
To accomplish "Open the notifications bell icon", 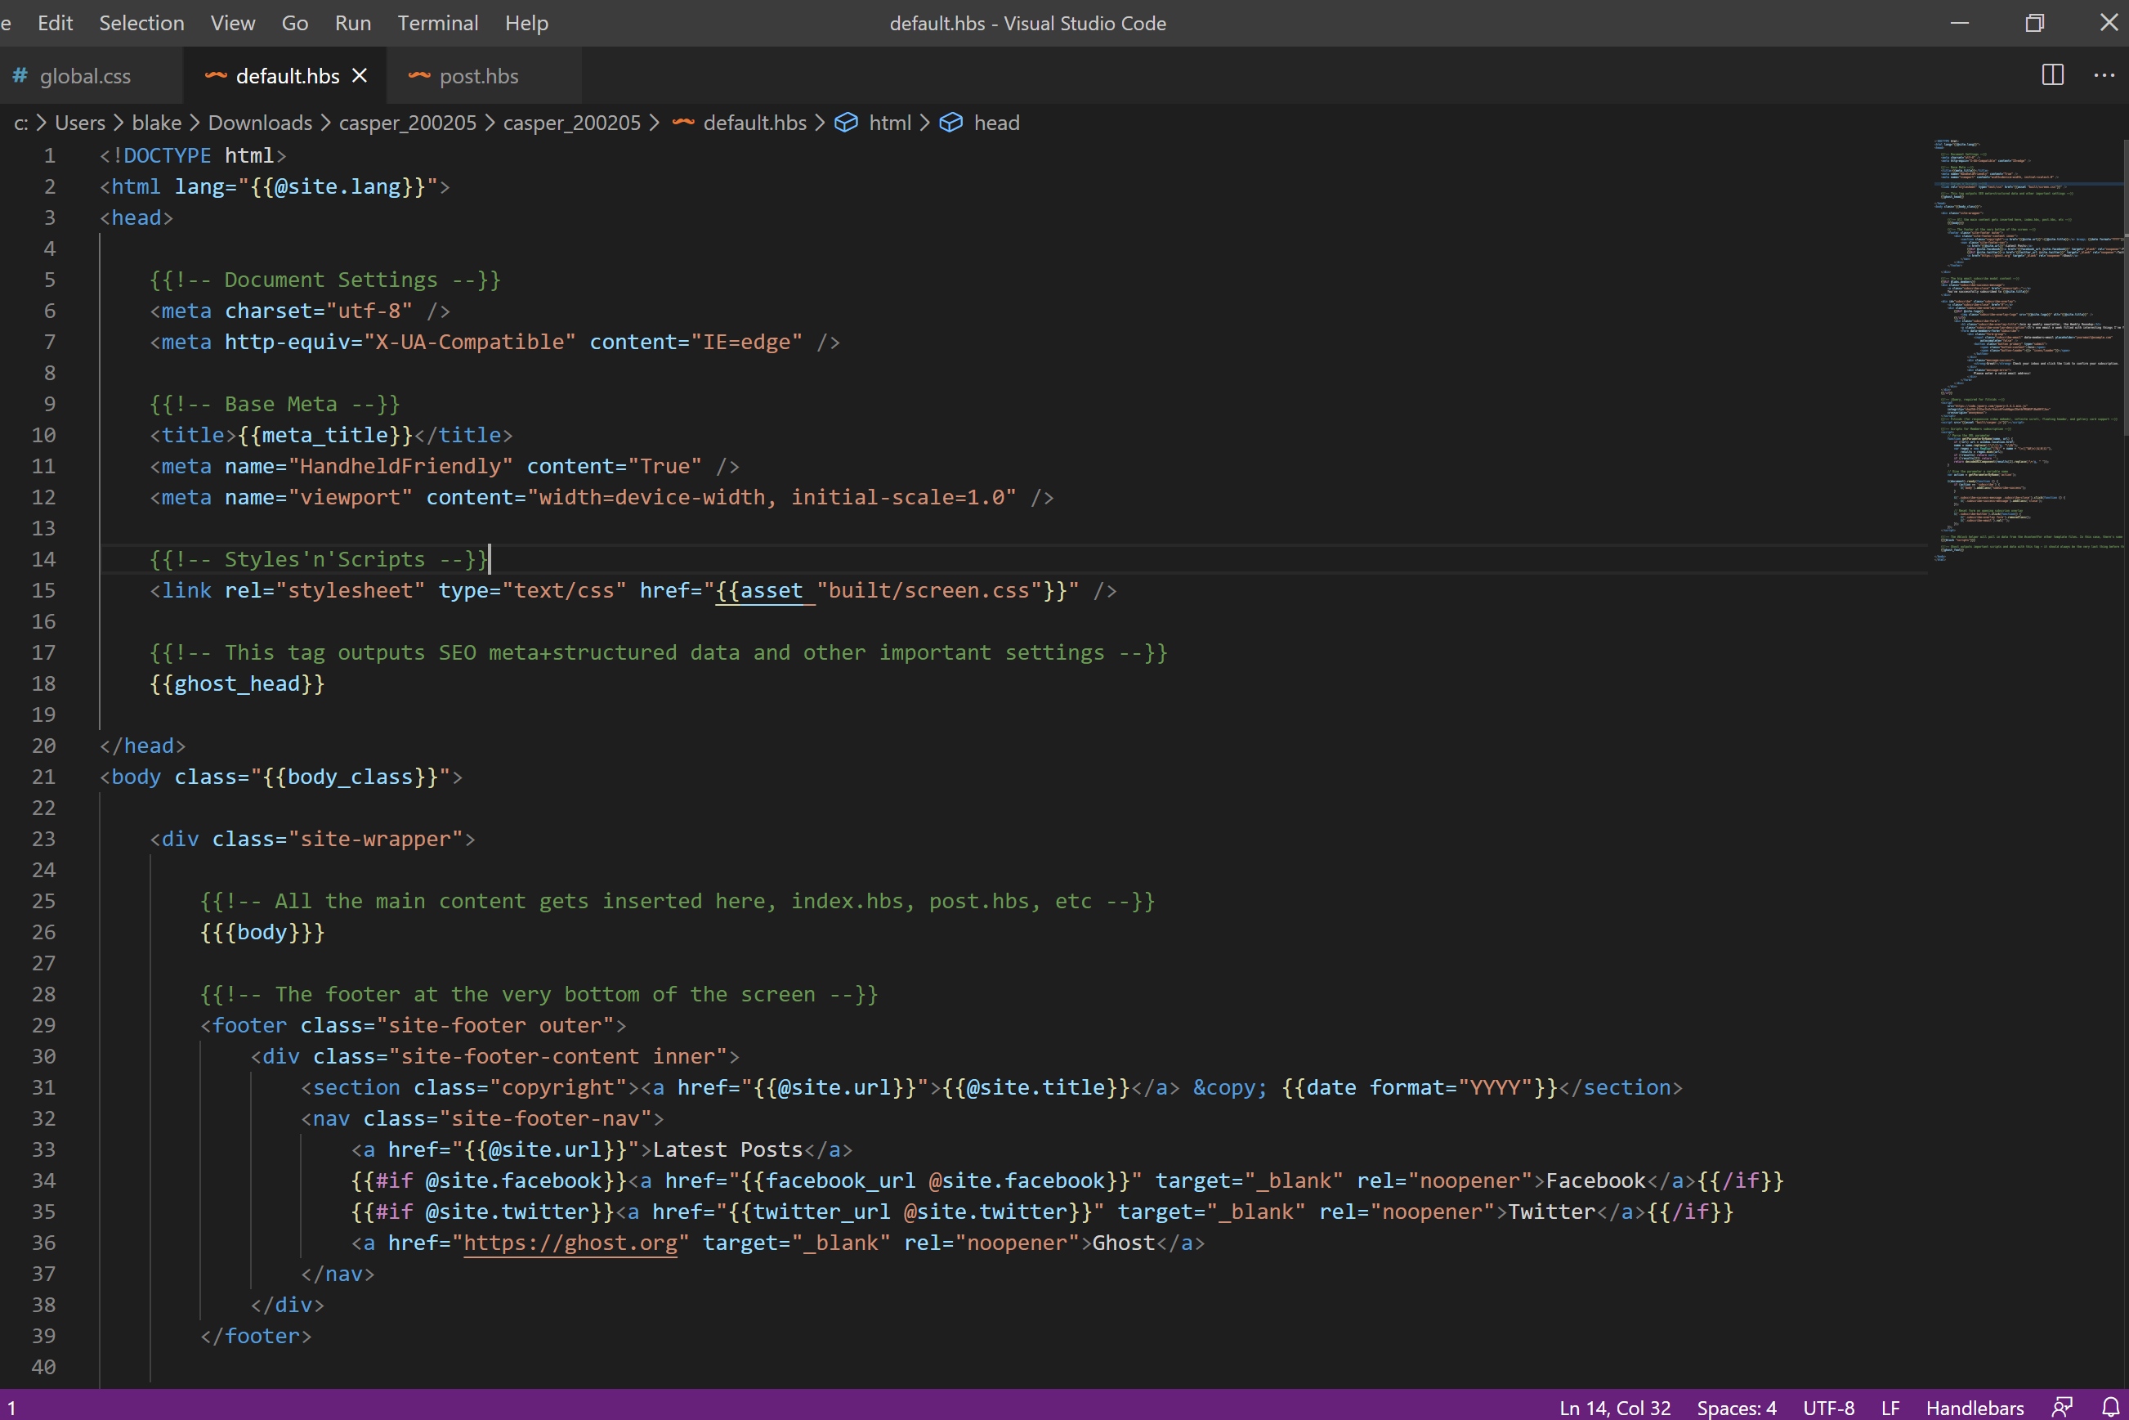I will pyautogui.click(x=2113, y=1406).
